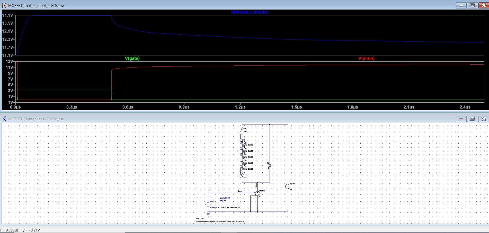Close the MOSFET_Treiber_ideal_5LEDs.asc schematic window
Viewport: 489px width, 233px height.
[x=484, y=119]
